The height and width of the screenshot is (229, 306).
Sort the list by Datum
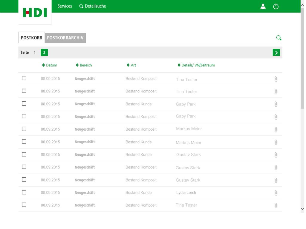pos(50,65)
